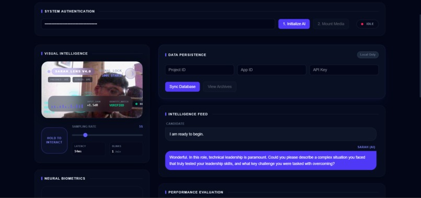Click the Neural Biometrics heading

tap(65, 178)
